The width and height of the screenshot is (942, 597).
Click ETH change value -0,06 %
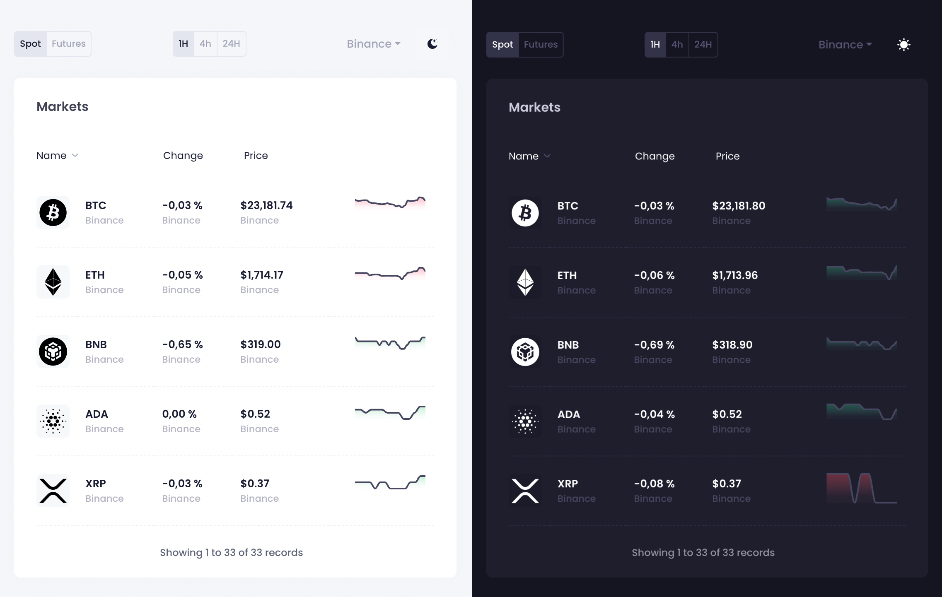coord(654,275)
